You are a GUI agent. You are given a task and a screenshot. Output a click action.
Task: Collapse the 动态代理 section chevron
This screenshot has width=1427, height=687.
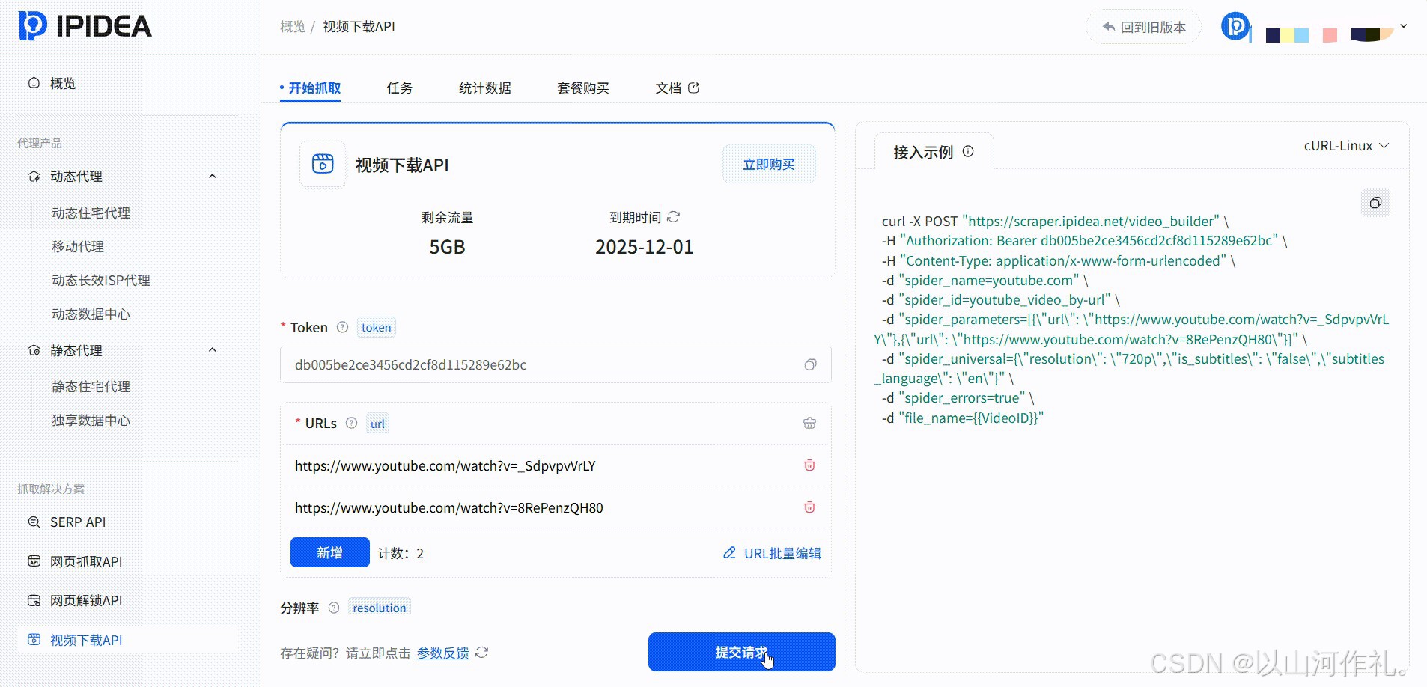click(x=213, y=177)
